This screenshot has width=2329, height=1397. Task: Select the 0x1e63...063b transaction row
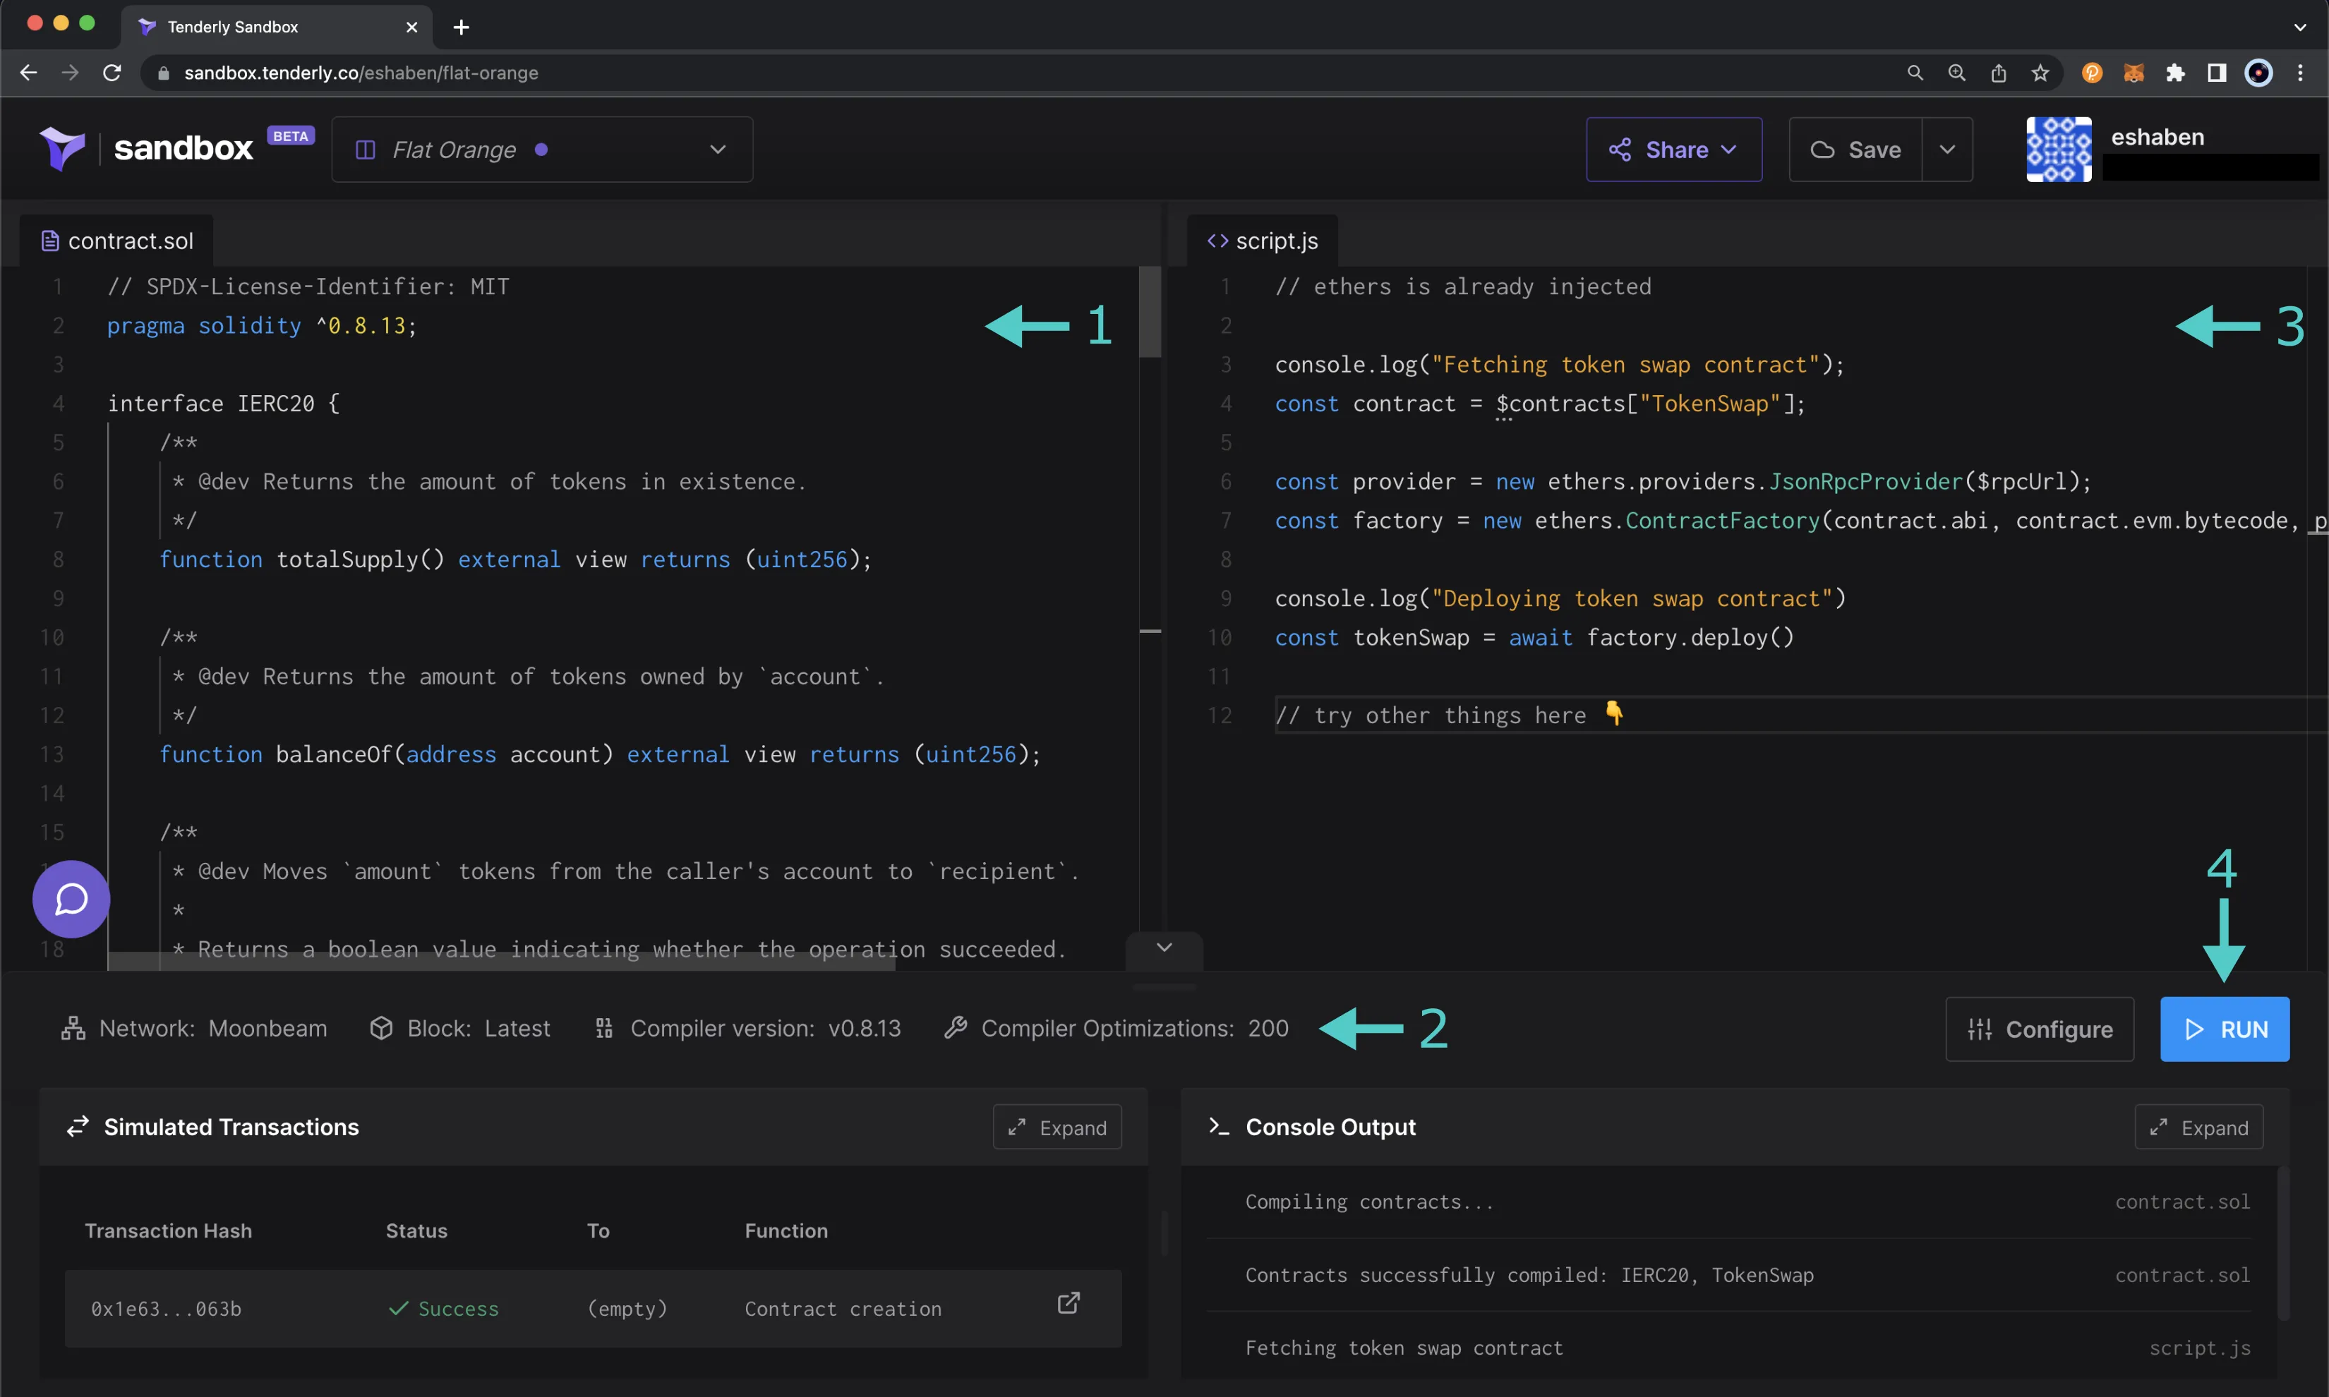click(593, 1309)
